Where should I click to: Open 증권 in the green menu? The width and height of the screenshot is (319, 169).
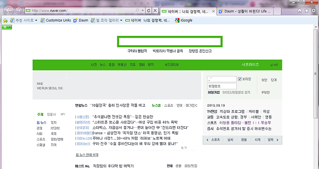coord(112,65)
